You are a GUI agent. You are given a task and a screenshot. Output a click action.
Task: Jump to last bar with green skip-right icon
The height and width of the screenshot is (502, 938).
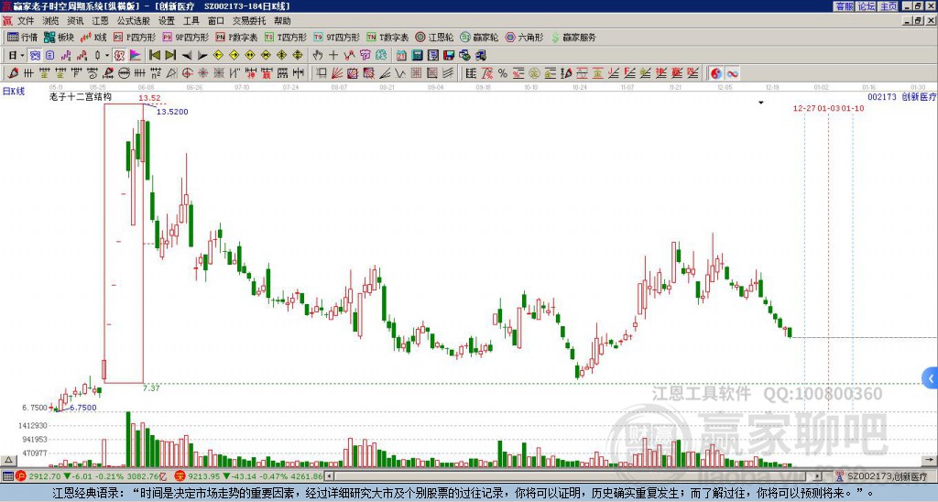pos(170,55)
